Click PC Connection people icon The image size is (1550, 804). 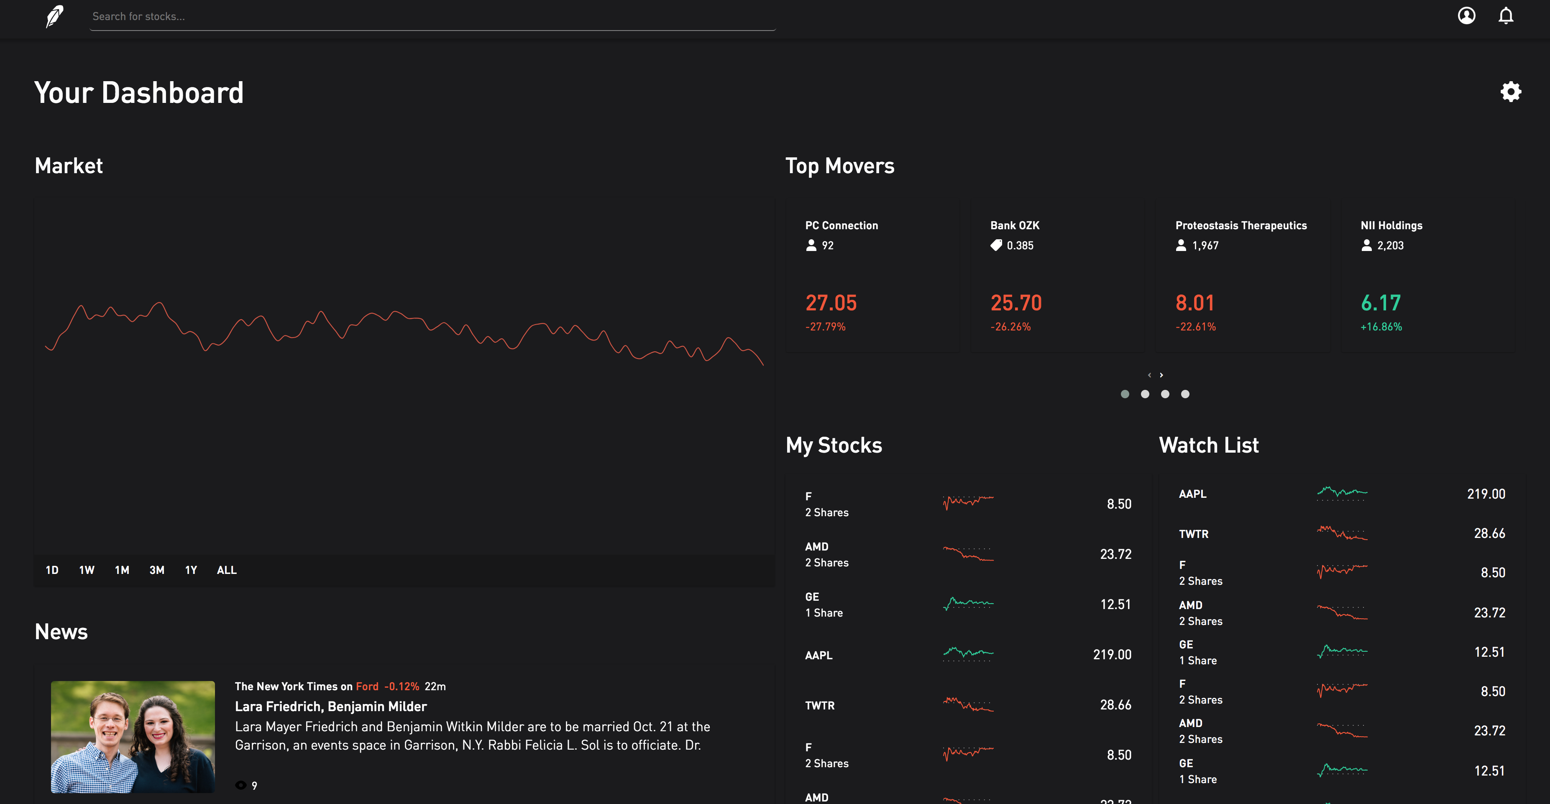pos(811,245)
